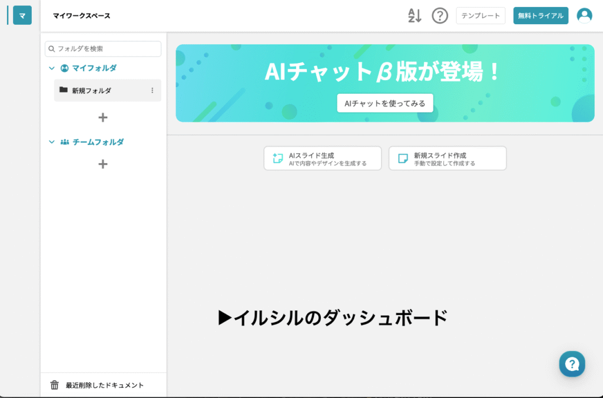Open the help question mark icon
The height and width of the screenshot is (398, 603).
440,16
